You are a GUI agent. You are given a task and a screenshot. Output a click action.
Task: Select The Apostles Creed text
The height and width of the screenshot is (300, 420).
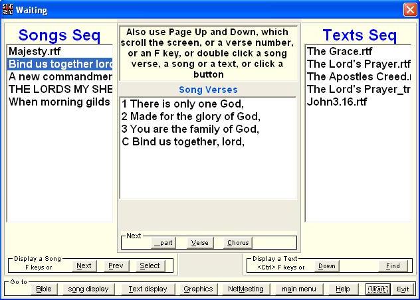click(358, 76)
